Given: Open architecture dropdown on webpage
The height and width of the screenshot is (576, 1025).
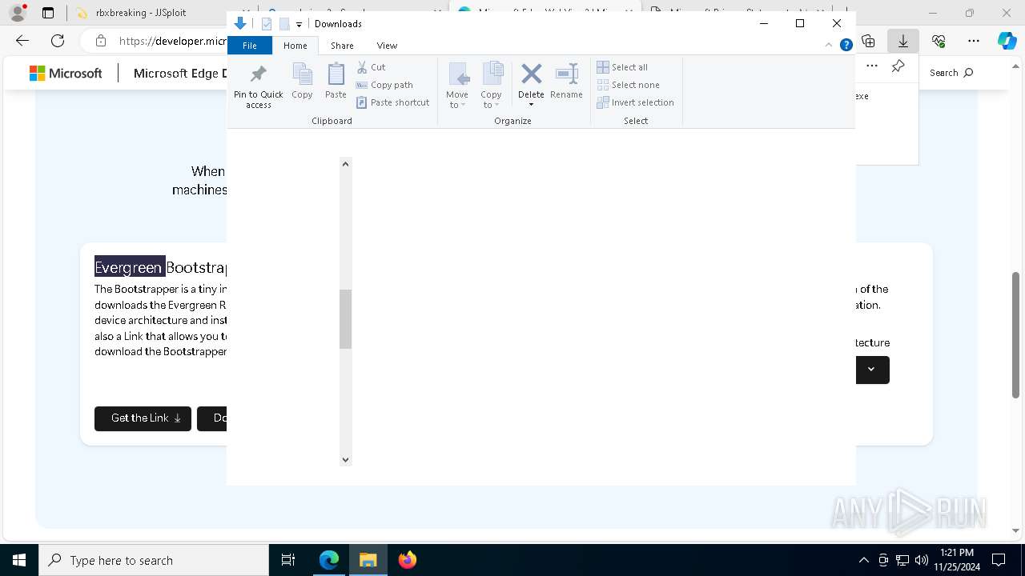Looking at the screenshot, I should pos(871,370).
